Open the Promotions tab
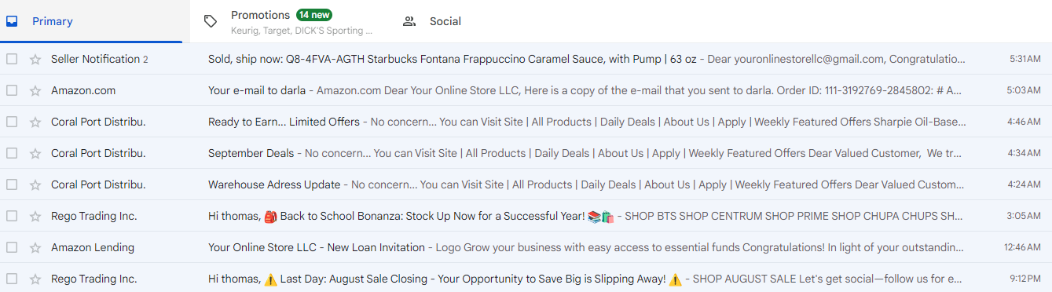This screenshot has width=1052, height=292. click(x=289, y=21)
